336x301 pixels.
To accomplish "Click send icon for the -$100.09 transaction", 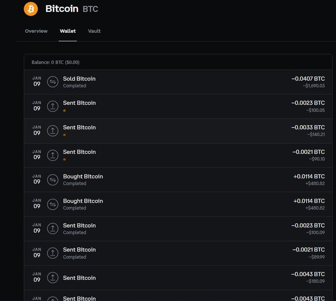I will (53, 228).
